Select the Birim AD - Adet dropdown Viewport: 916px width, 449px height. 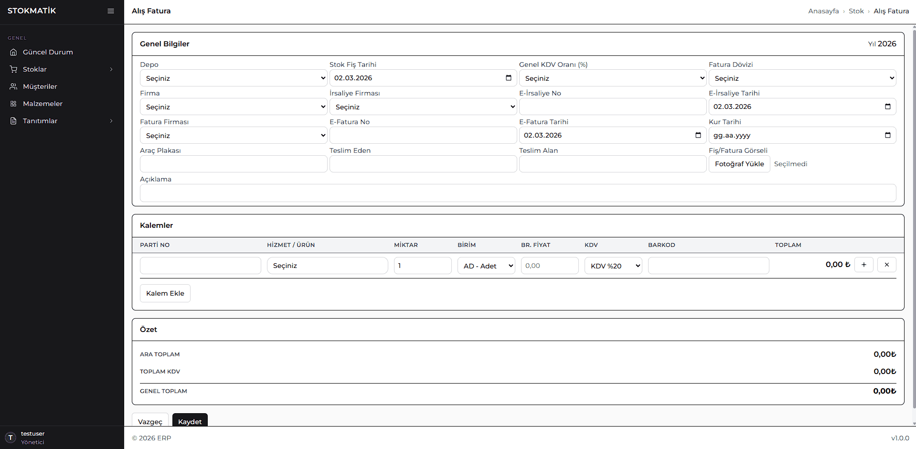point(486,266)
